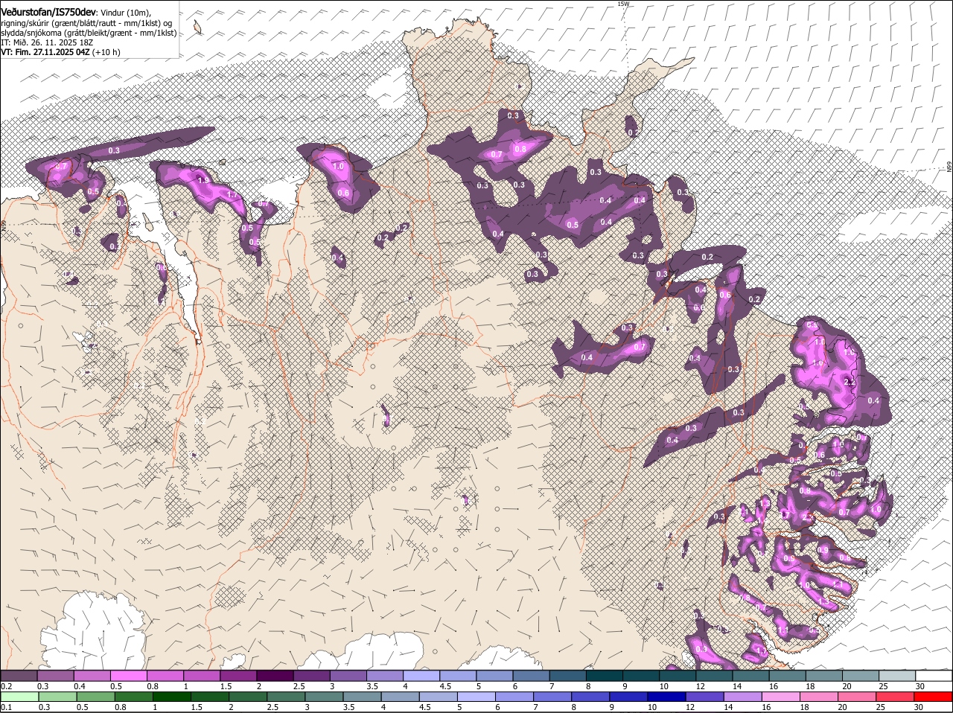Click upper scale swatch between 9 and 10

[640, 675]
